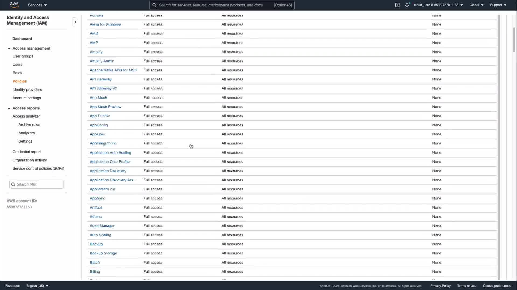This screenshot has width=517, height=290.
Task: Open the API Gateway service link
Action: coord(101,79)
